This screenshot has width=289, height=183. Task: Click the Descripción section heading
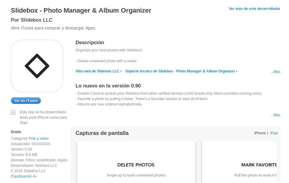tap(90, 43)
